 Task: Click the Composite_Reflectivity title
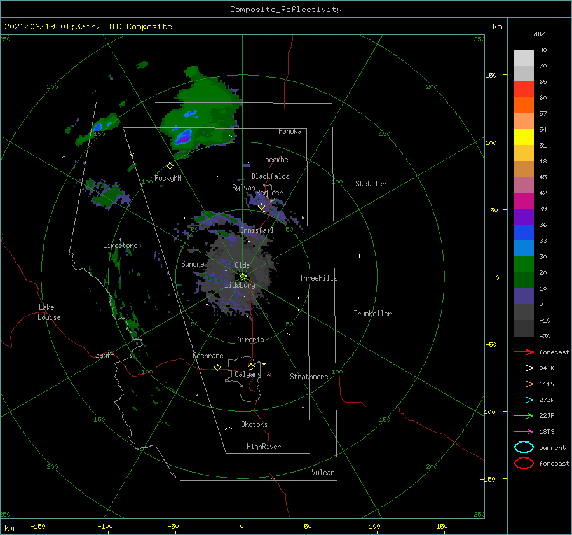286,10
